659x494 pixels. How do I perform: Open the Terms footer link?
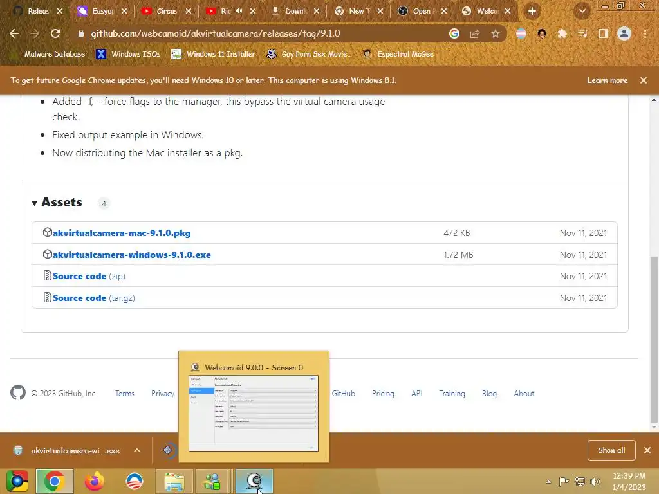[x=125, y=394]
